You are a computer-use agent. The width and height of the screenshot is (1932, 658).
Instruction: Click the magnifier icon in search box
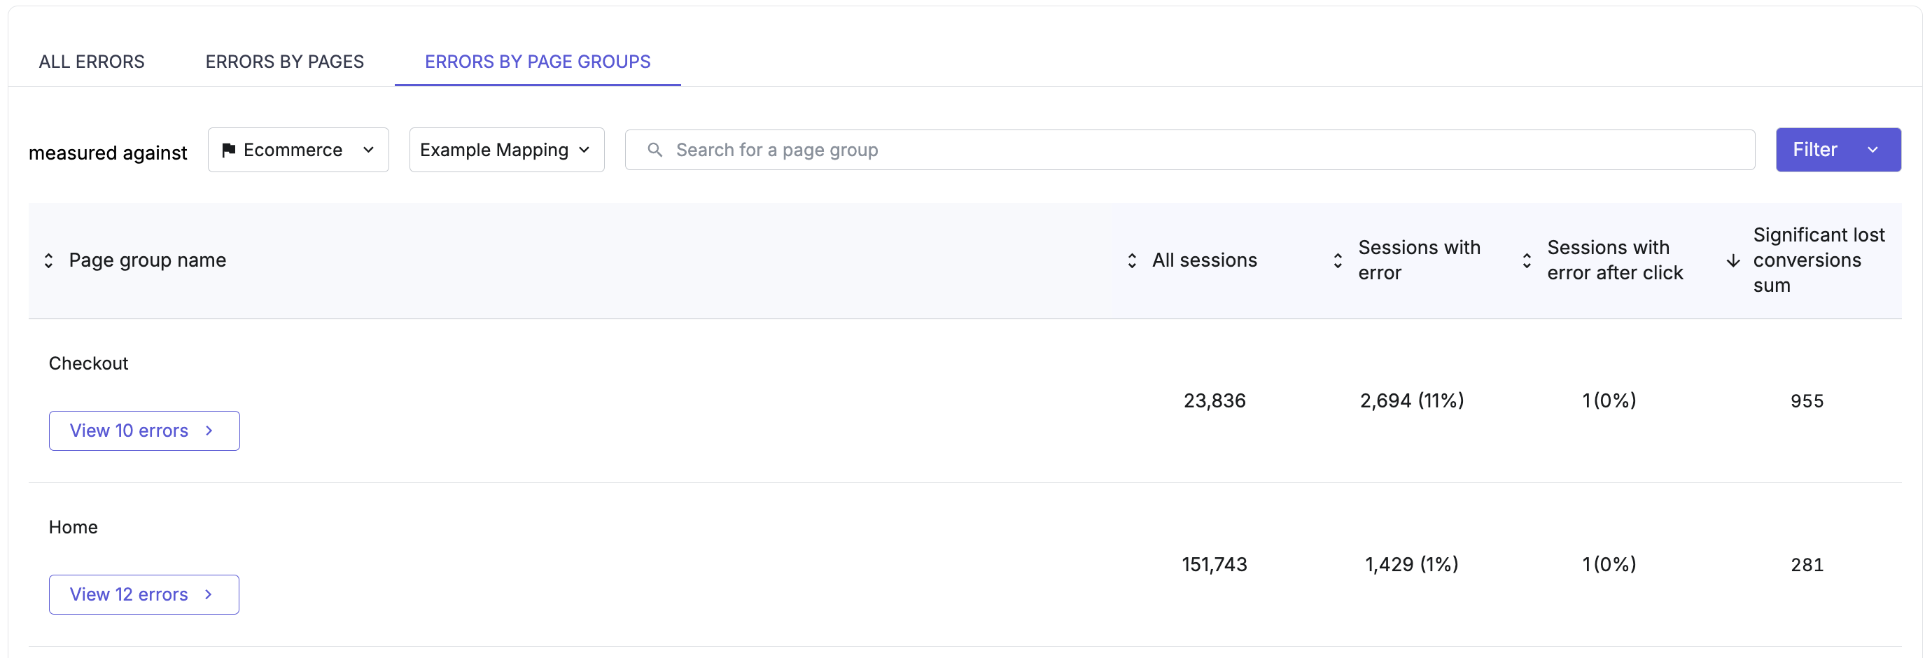pos(654,150)
